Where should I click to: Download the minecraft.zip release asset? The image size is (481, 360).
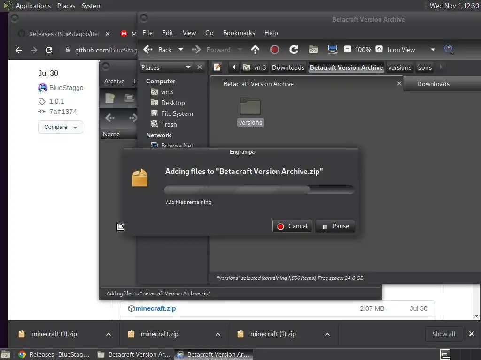(x=155, y=308)
